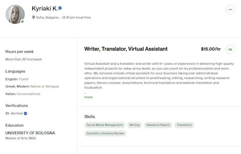Image resolution: width=241 pixels, height=154 pixels.
Task: Select the Social Media Management skill tag
Action: point(105,125)
